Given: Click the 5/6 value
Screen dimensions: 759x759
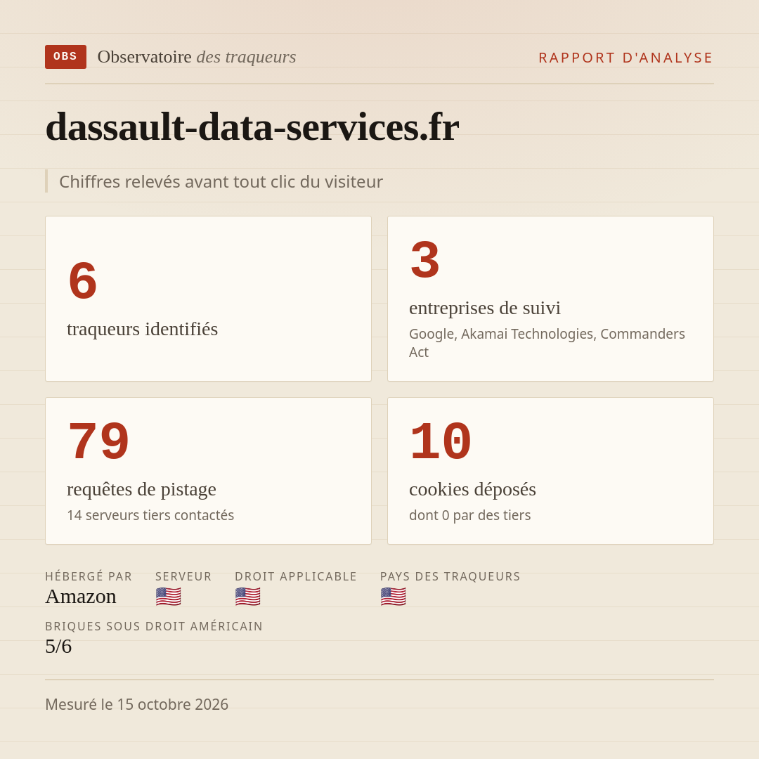Looking at the screenshot, I should (58, 647).
